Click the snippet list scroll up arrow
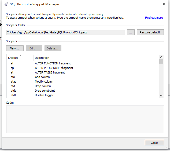Image resolution: width=170 pixels, height=151 pixels. (161, 57)
